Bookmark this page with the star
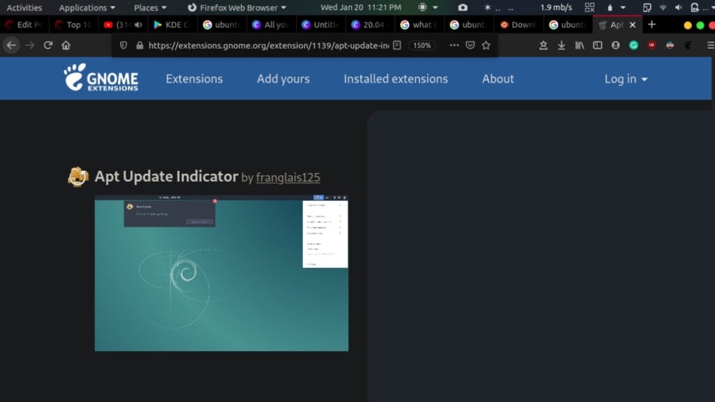The width and height of the screenshot is (715, 402). [x=486, y=45]
